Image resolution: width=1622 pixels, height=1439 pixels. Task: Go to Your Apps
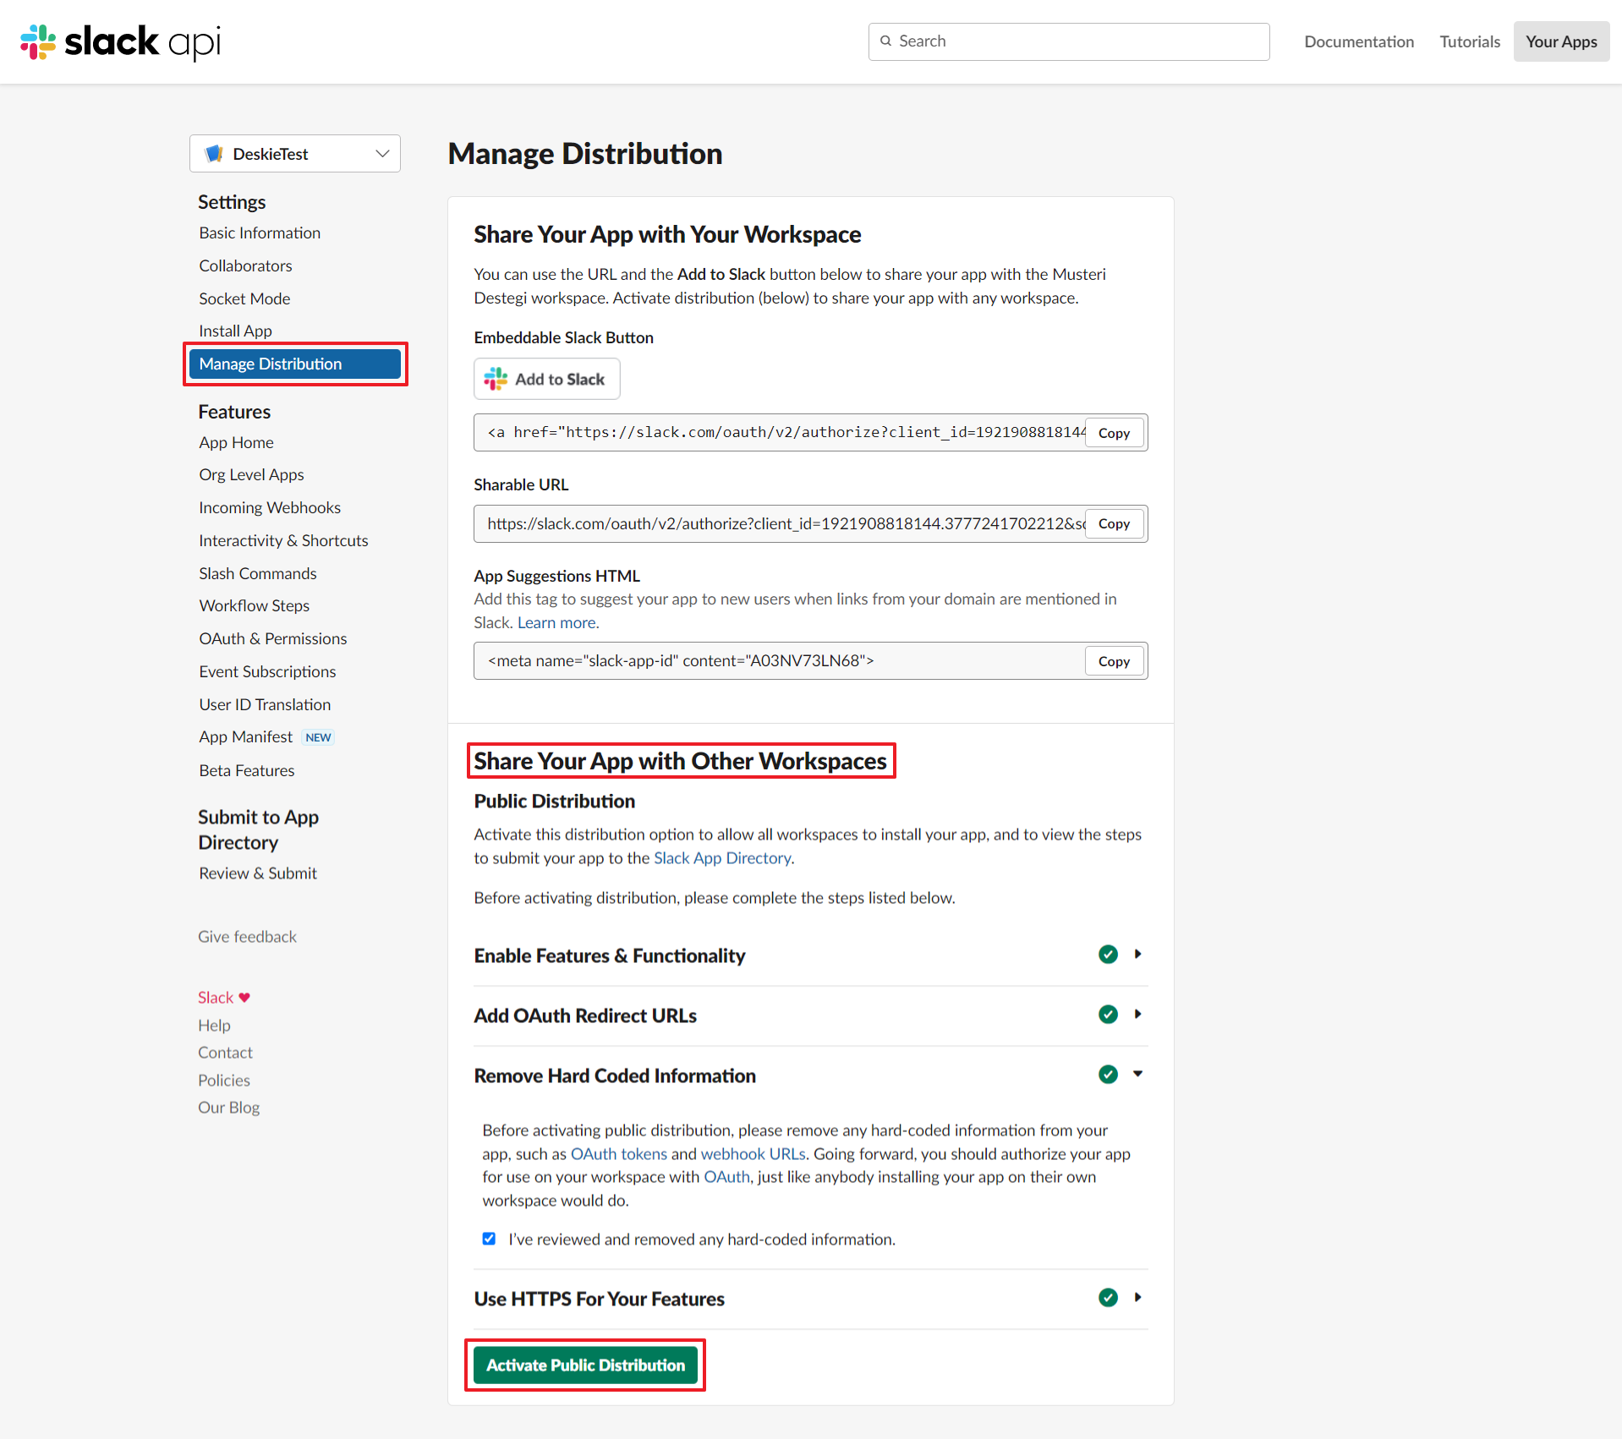pos(1561,41)
